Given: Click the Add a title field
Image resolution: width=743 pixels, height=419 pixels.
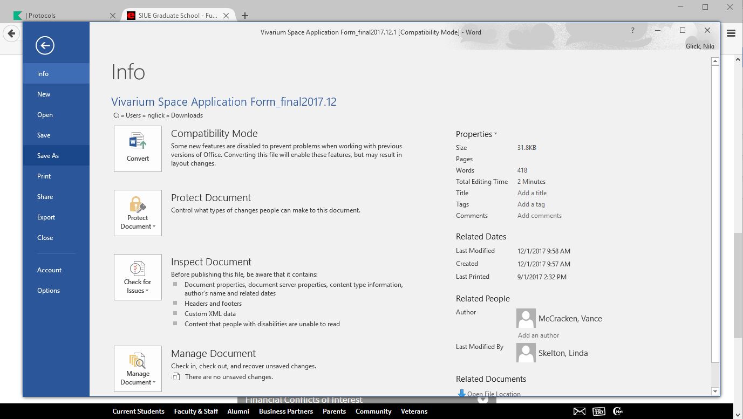Looking at the screenshot, I should [532, 193].
